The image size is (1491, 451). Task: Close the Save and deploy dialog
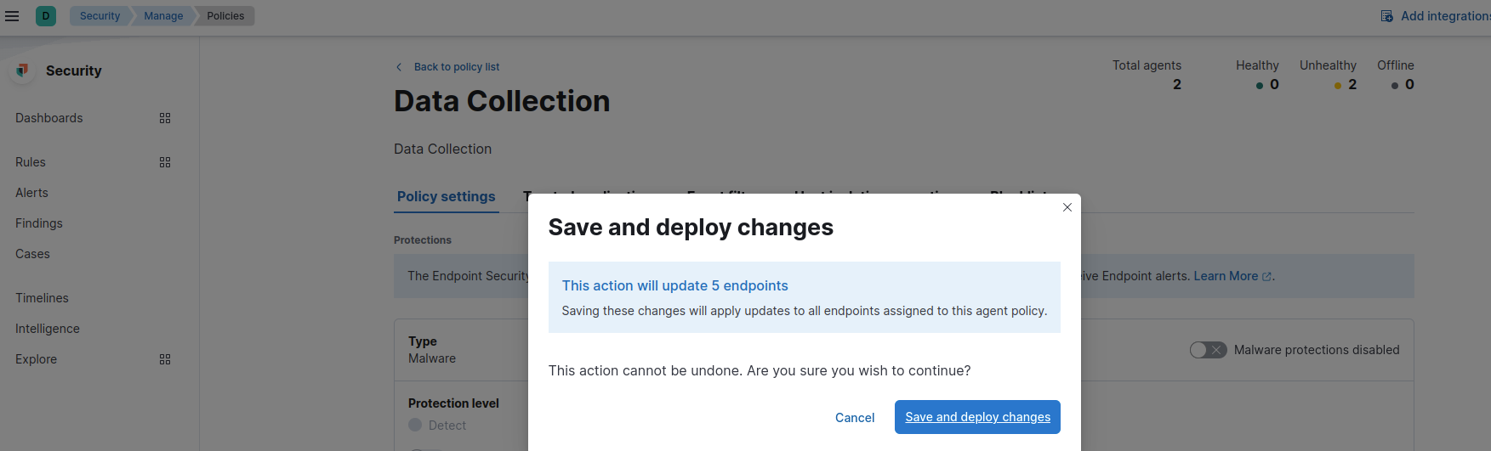click(x=1067, y=207)
